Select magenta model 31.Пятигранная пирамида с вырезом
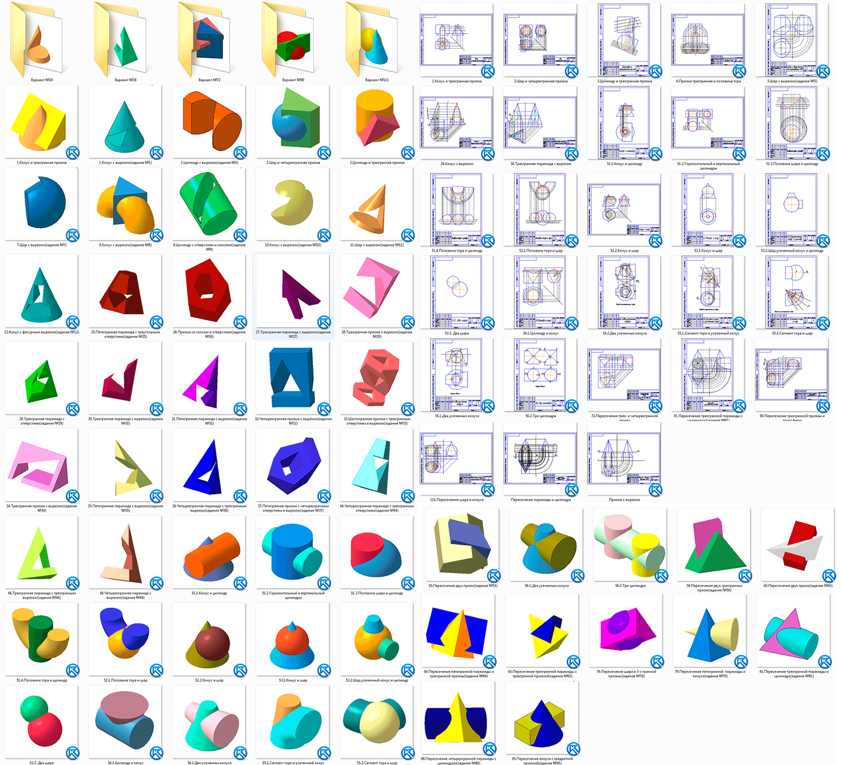The width and height of the screenshot is (842, 765). [209, 379]
